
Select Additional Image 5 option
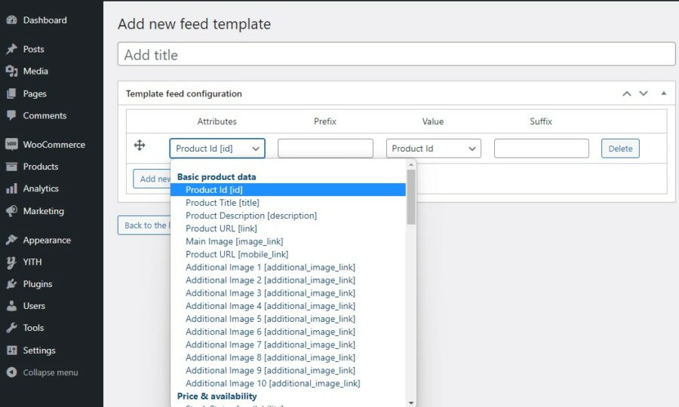(288, 319)
